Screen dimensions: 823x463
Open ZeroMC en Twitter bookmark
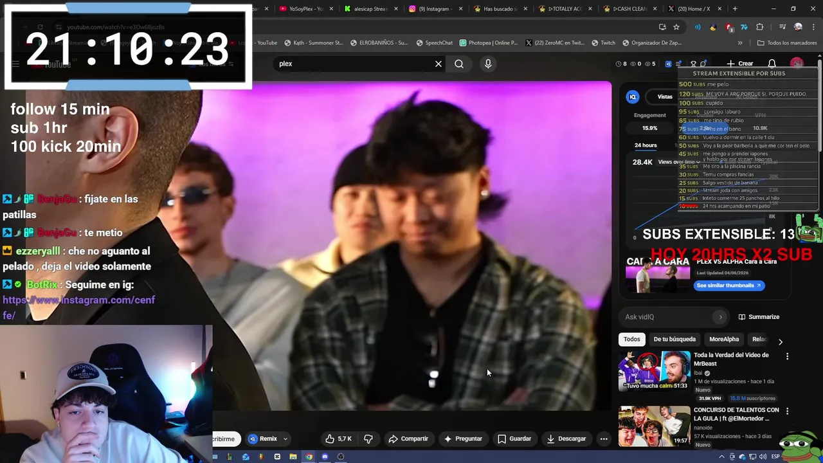click(x=555, y=43)
